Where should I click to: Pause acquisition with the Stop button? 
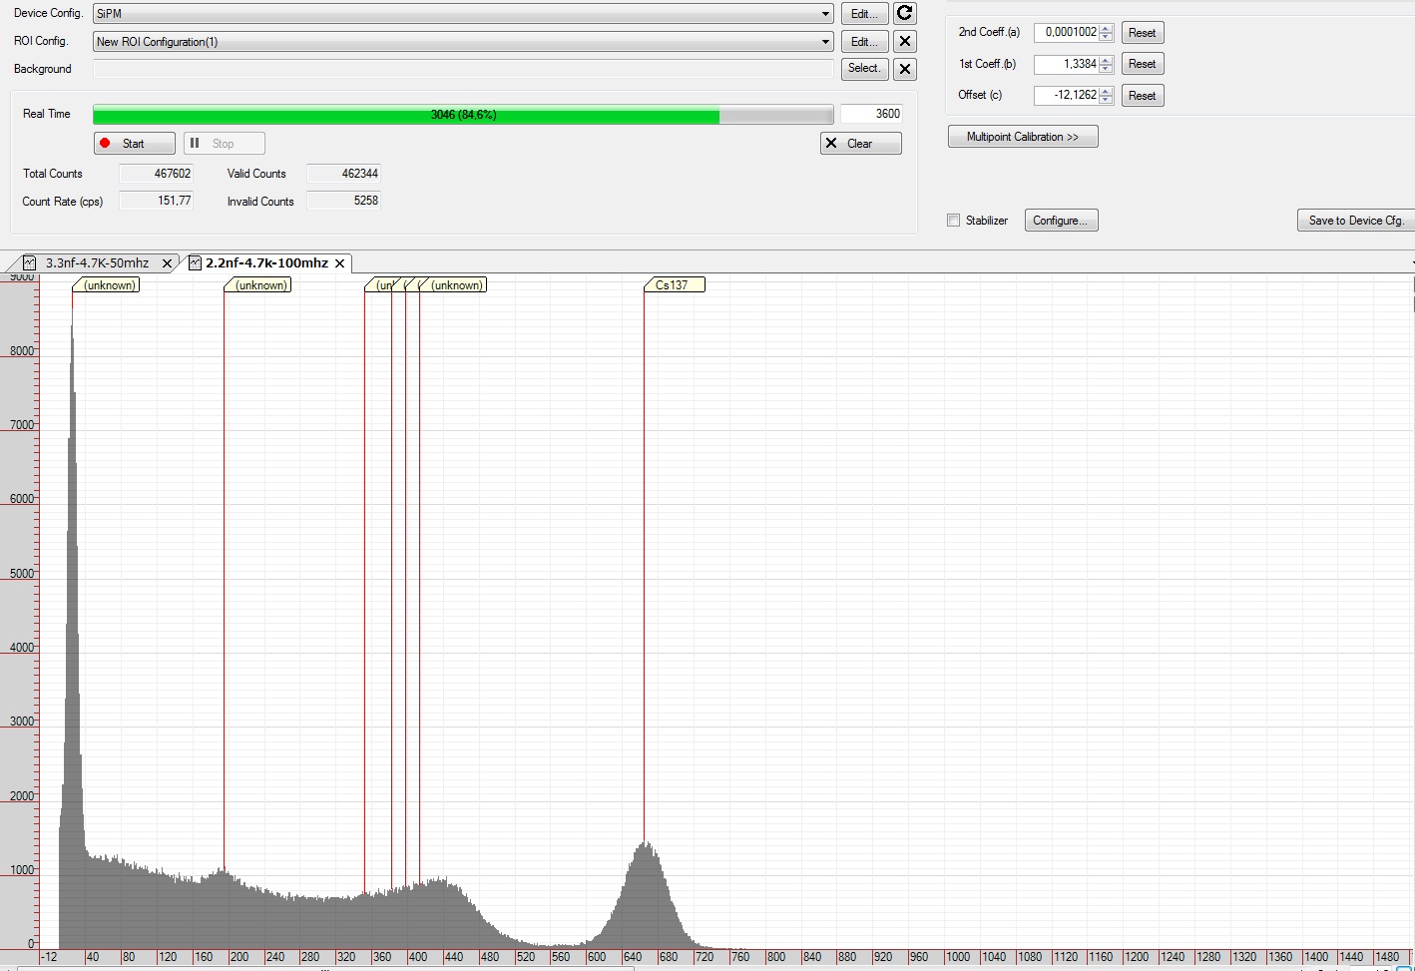(x=224, y=144)
